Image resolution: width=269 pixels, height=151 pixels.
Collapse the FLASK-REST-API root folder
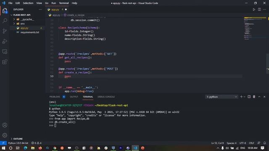coord(21,15)
